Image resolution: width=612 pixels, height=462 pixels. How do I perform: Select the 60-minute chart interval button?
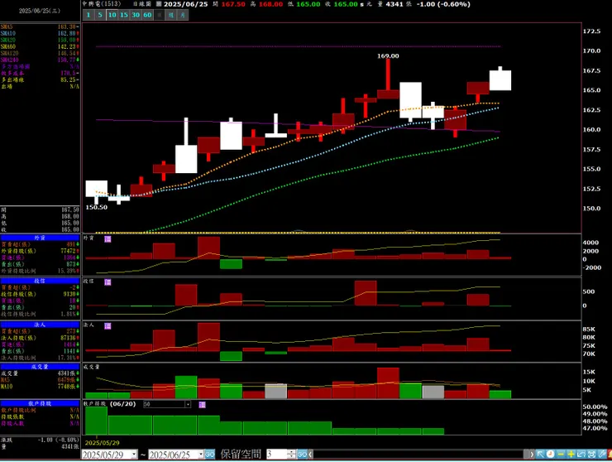click(x=147, y=15)
